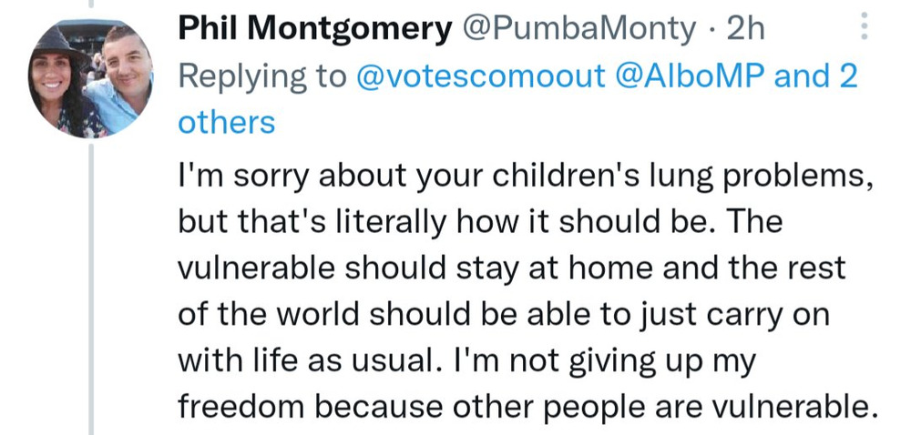Select the @PumbaMonty handle
Screen dimensions: 911x435
pyautogui.click(x=578, y=28)
